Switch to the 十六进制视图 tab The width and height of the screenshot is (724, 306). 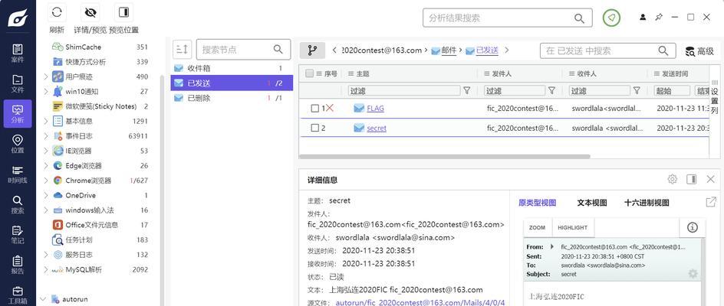(x=647, y=203)
